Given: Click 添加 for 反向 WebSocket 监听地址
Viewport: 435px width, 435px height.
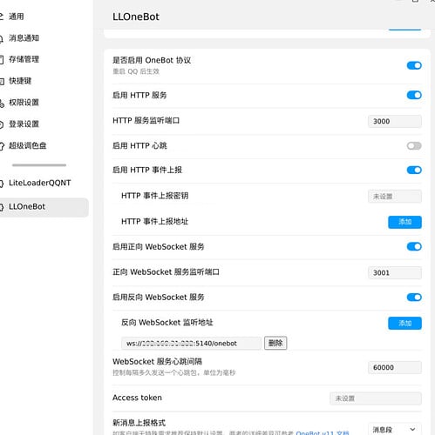Looking at the screenshot, I should pyautogui.click(x=404, y=323).
